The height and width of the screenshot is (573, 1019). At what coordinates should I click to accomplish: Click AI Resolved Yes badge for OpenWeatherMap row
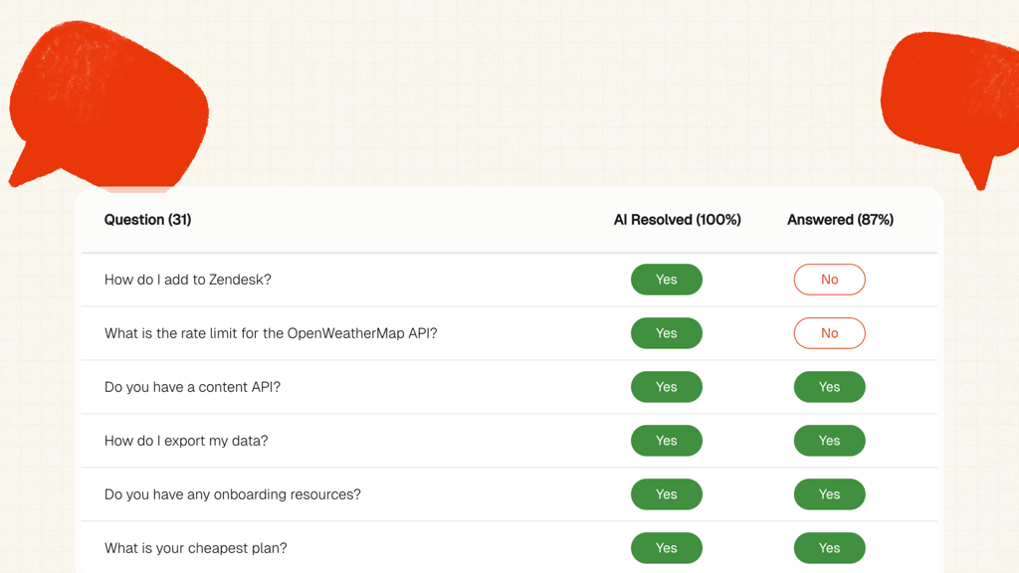click(x=666, y=333)
